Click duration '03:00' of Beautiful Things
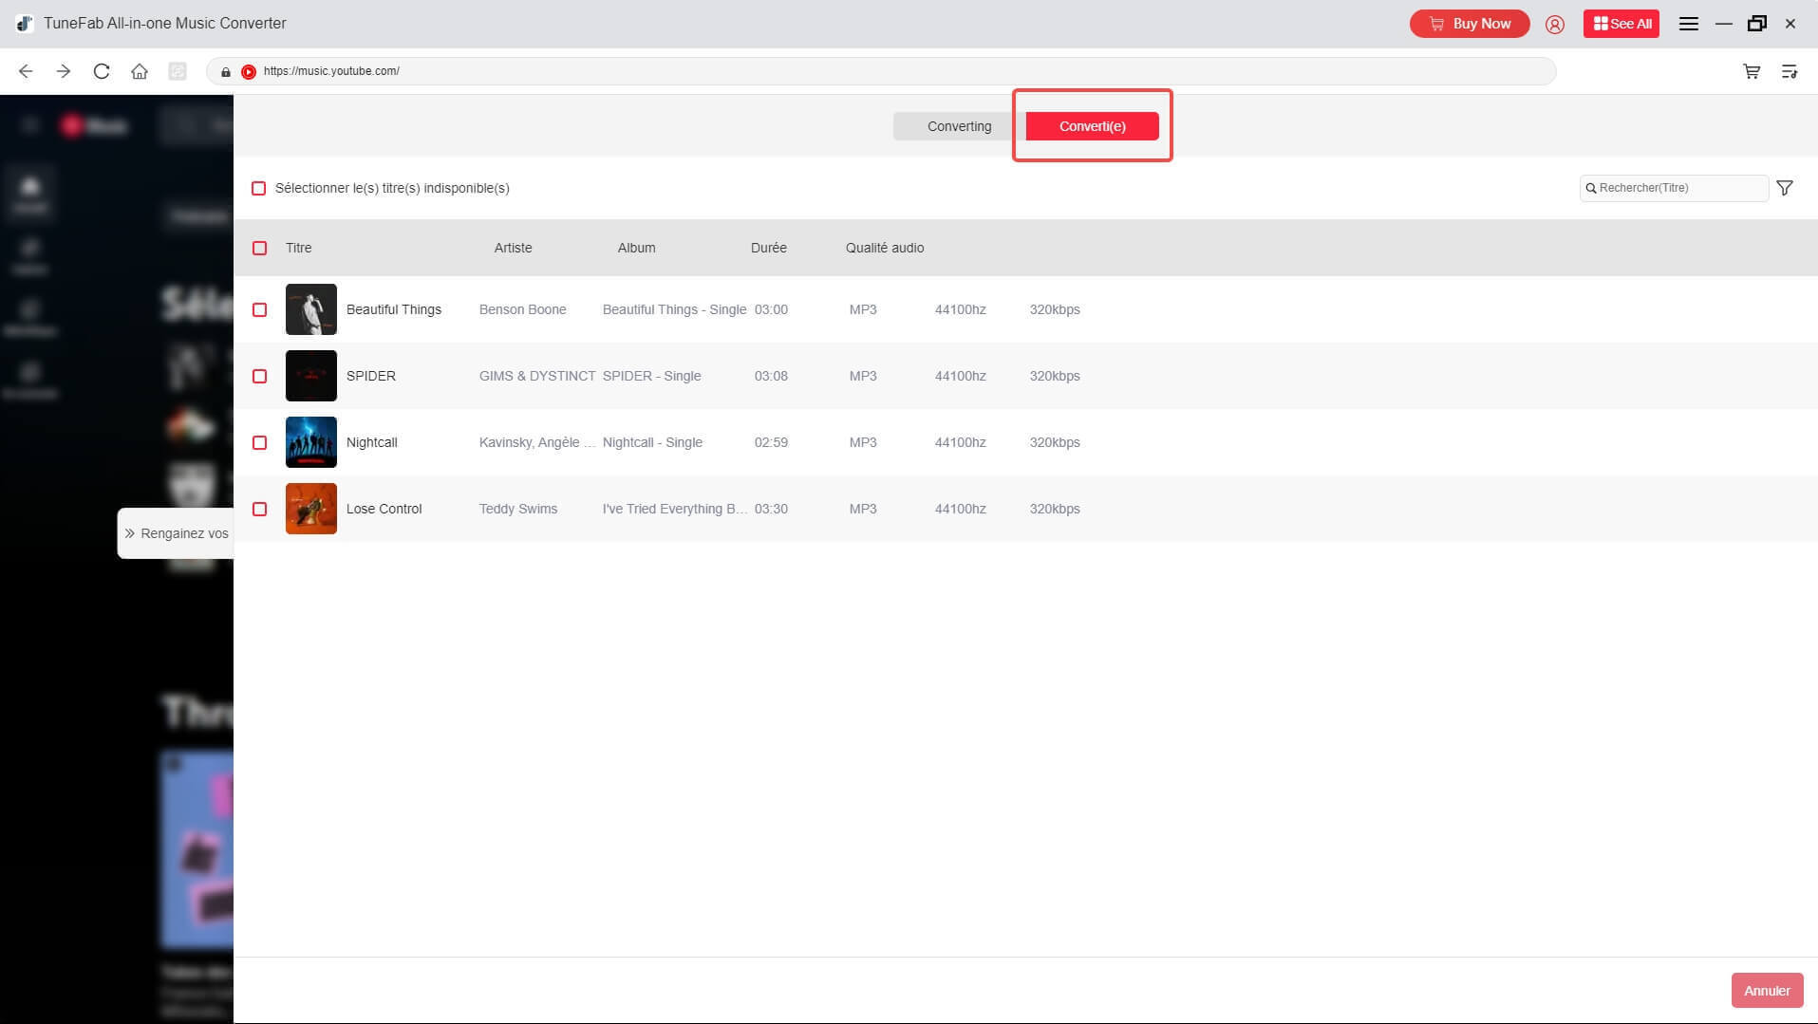Image resolution: width=1818 pixels, height=1024 pixels. point(771,309)
